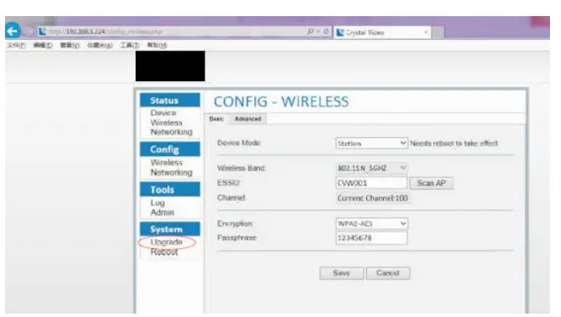Save the wireless configuration
The image size is (561, 317).
(x=342, y=274)
